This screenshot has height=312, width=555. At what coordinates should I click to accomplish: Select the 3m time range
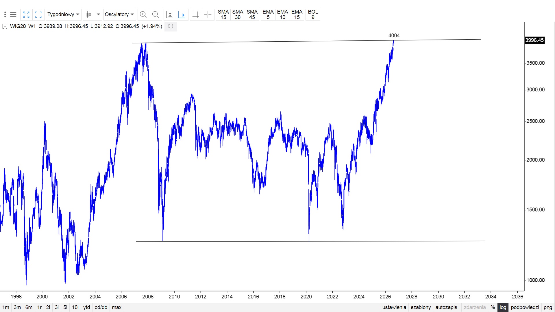tap(17, 307)
